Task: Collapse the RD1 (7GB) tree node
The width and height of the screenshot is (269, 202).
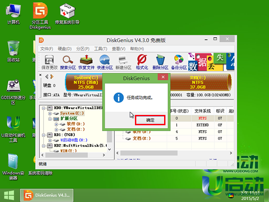Action: [43, 135]
